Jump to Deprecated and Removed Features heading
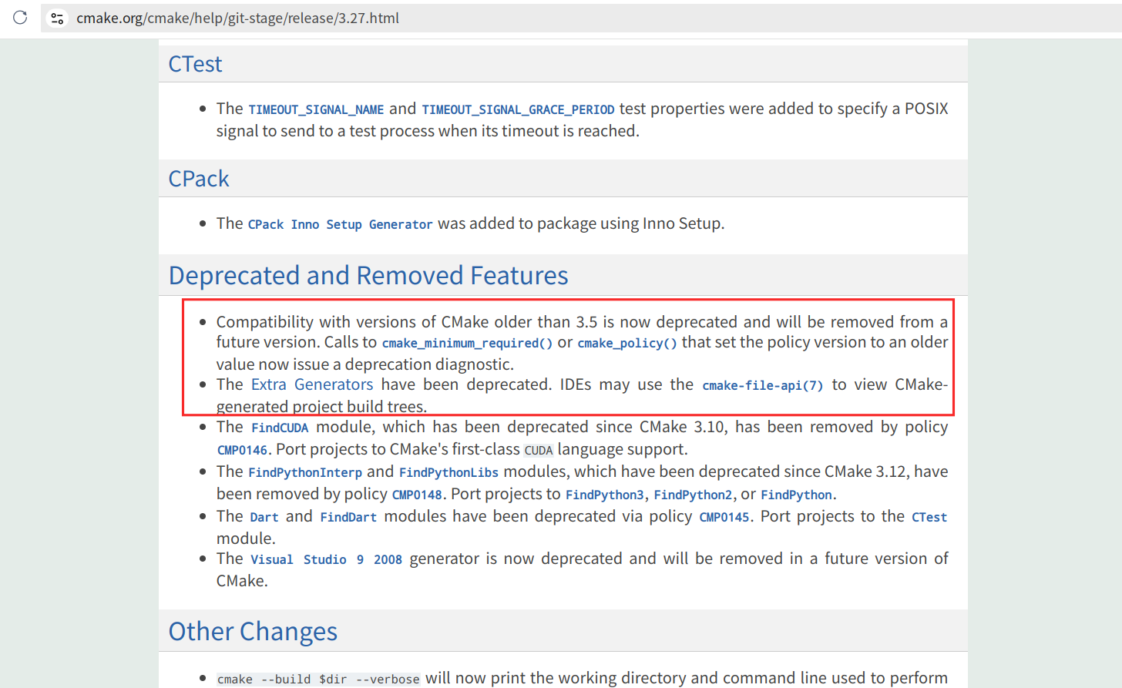 (368, 276)
